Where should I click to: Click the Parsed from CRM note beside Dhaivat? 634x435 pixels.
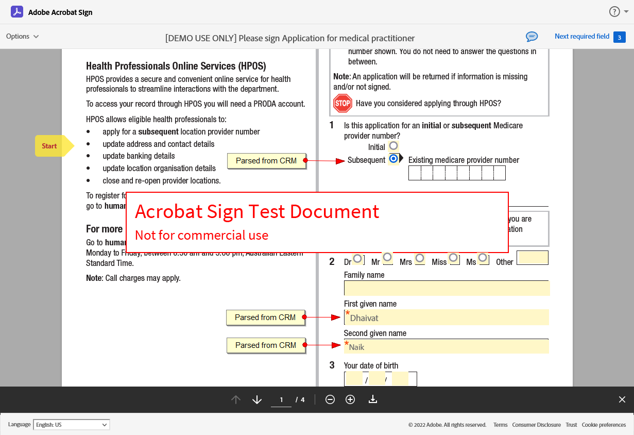[x=265, y=317]
